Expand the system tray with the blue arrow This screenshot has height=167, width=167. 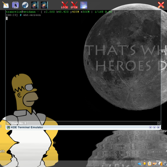click(139, 164)
